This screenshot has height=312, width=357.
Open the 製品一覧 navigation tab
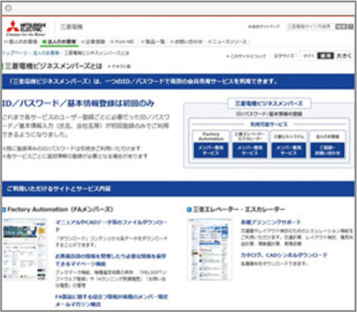153,42
